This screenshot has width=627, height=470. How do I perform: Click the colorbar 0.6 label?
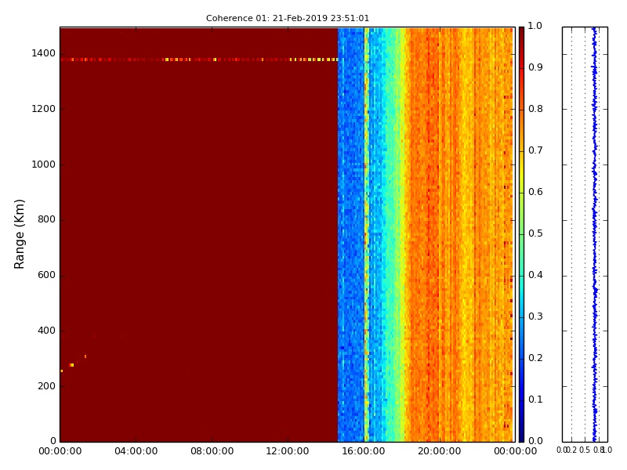tap(535, 192)
